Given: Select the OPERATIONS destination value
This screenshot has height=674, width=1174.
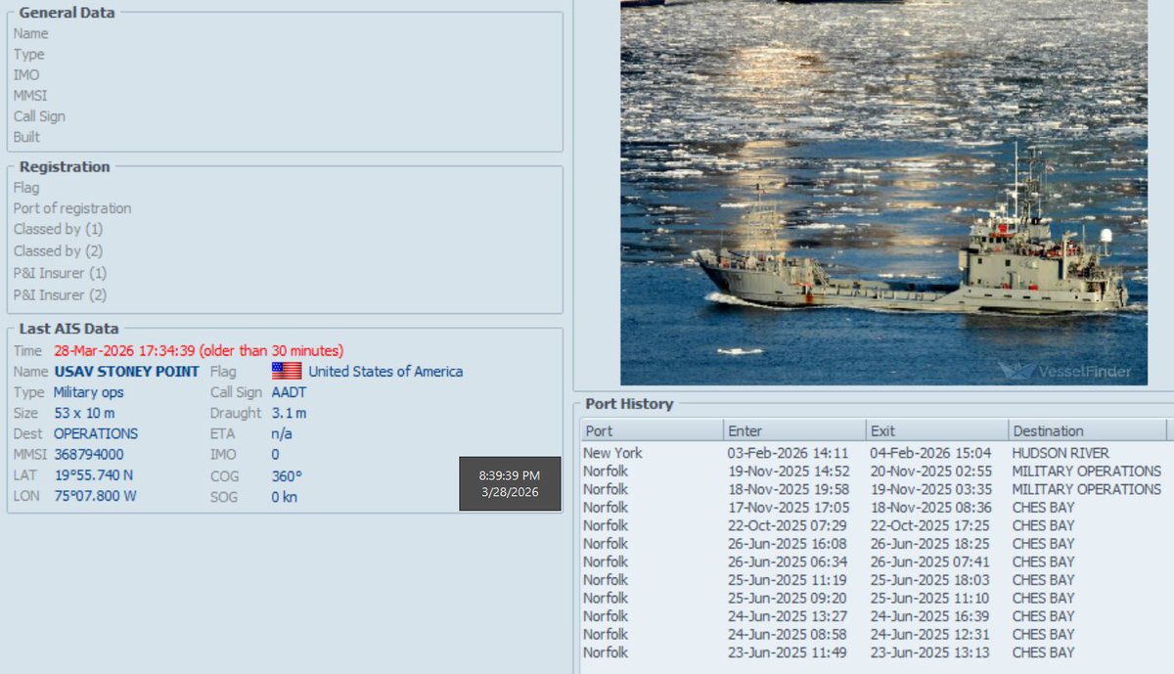Looking at the screenshot, I should (96, 433).
